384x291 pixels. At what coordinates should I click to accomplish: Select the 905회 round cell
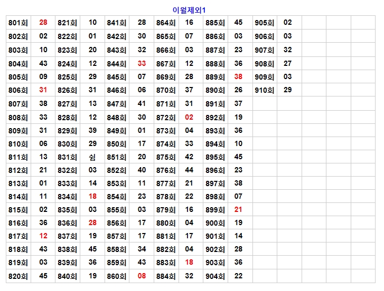pyautogui.click(x=265, y=23)
